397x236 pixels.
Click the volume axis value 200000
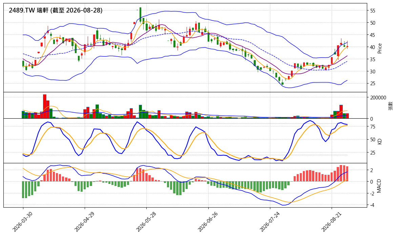click(378, 97)
